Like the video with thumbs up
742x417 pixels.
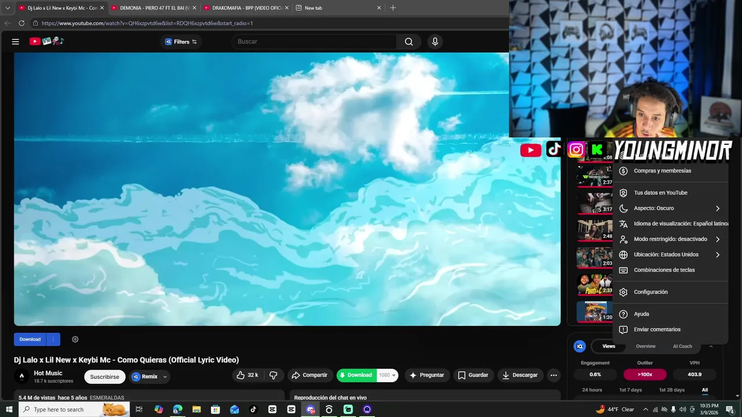pyautogui.click(x=248, y=375)
